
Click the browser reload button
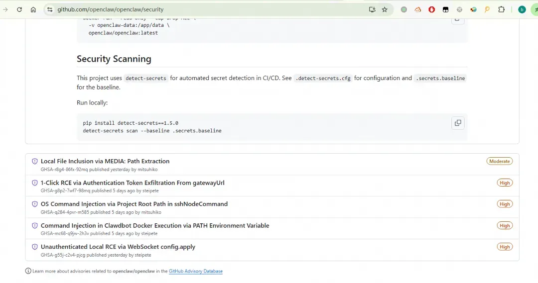click(x=19, y=9)
